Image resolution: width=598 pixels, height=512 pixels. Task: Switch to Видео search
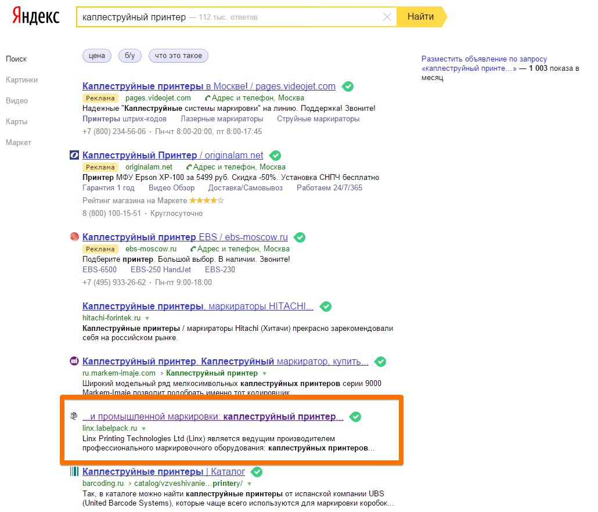(17, 101)
